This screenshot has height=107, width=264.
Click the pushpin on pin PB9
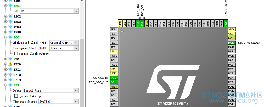(139, 19)
